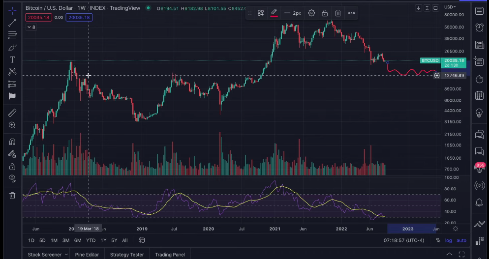Change the red line color pencil
Image resolution: width=489 pixels, height=259 pixels.
tap(274, 13)
